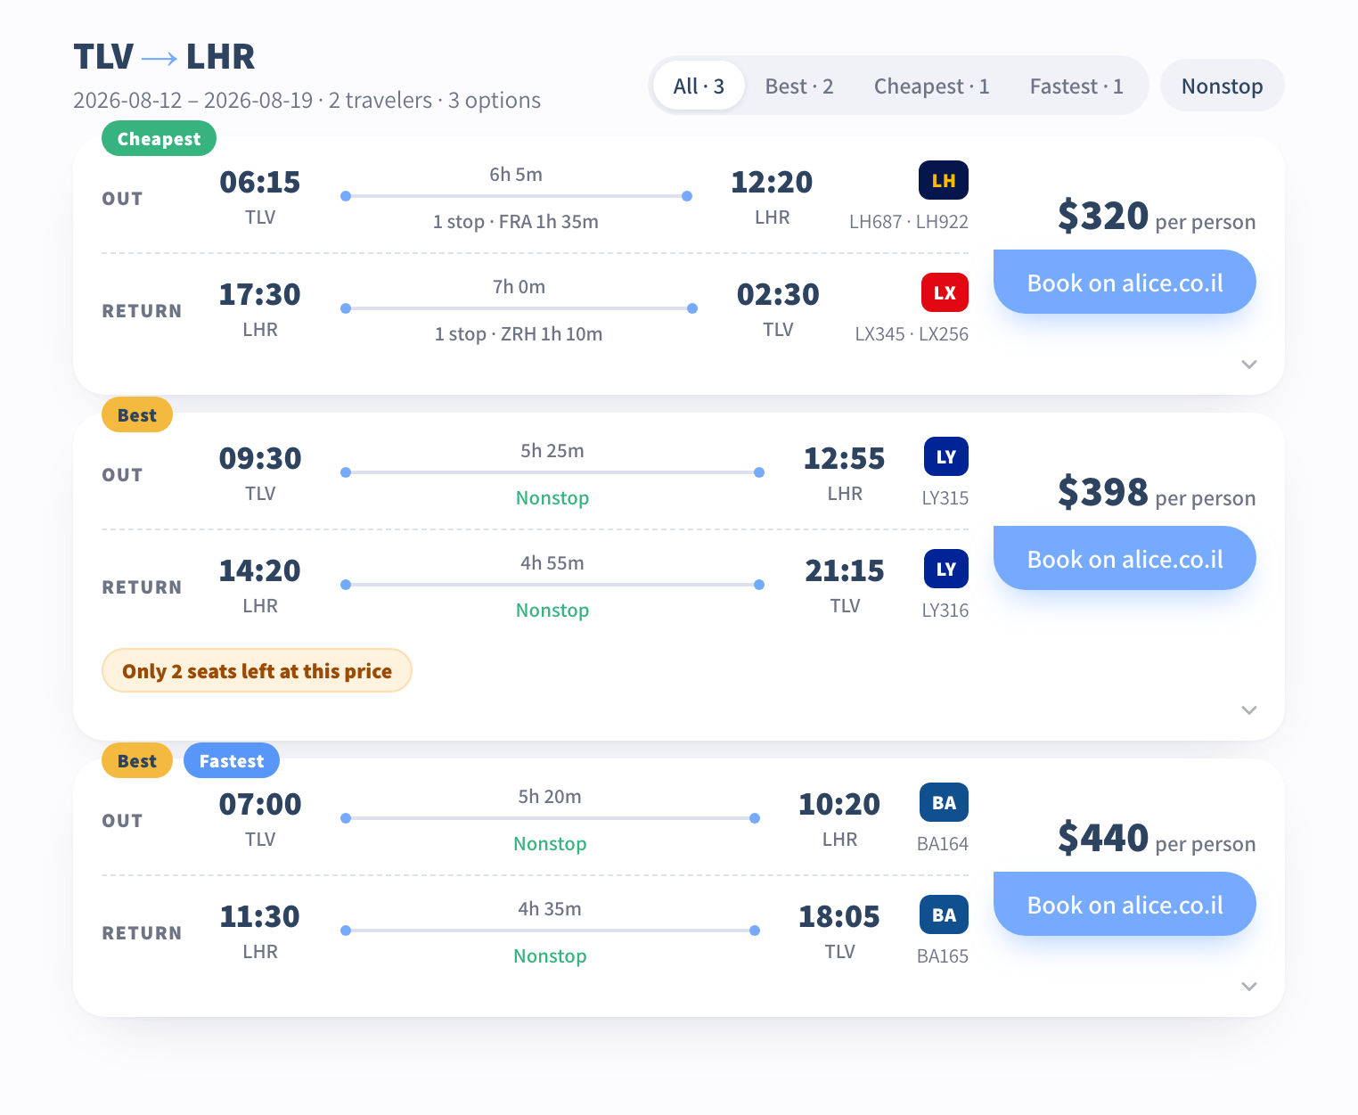1358x1115 pixels.
Task: Click the '1 stop · FRA 1h 35m' text
Action: (516, 222)
